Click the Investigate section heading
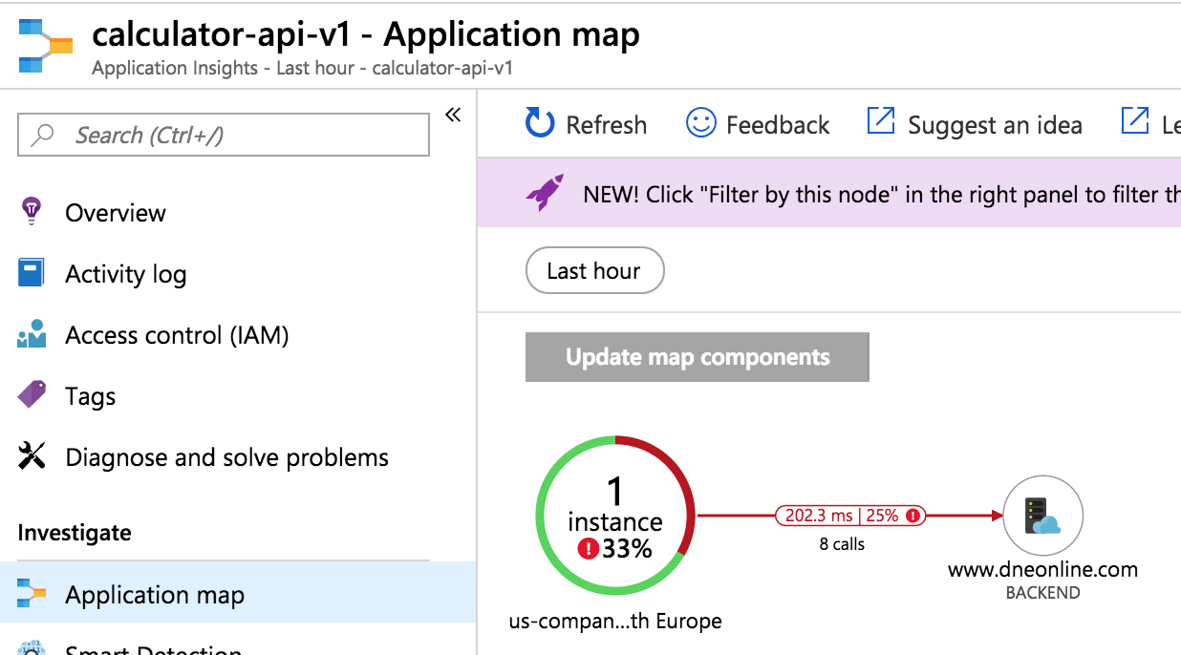This screenshot has height=655, width=1181. pyautogui.click(x=75, y=533)
